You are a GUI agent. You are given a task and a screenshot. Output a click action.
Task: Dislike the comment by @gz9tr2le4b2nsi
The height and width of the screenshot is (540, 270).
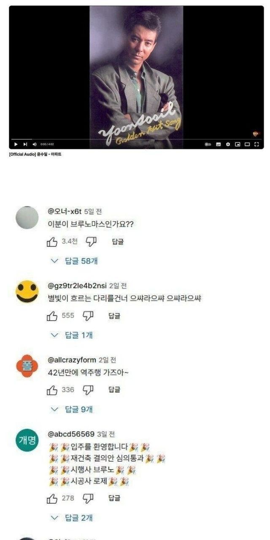click(88, 316)
